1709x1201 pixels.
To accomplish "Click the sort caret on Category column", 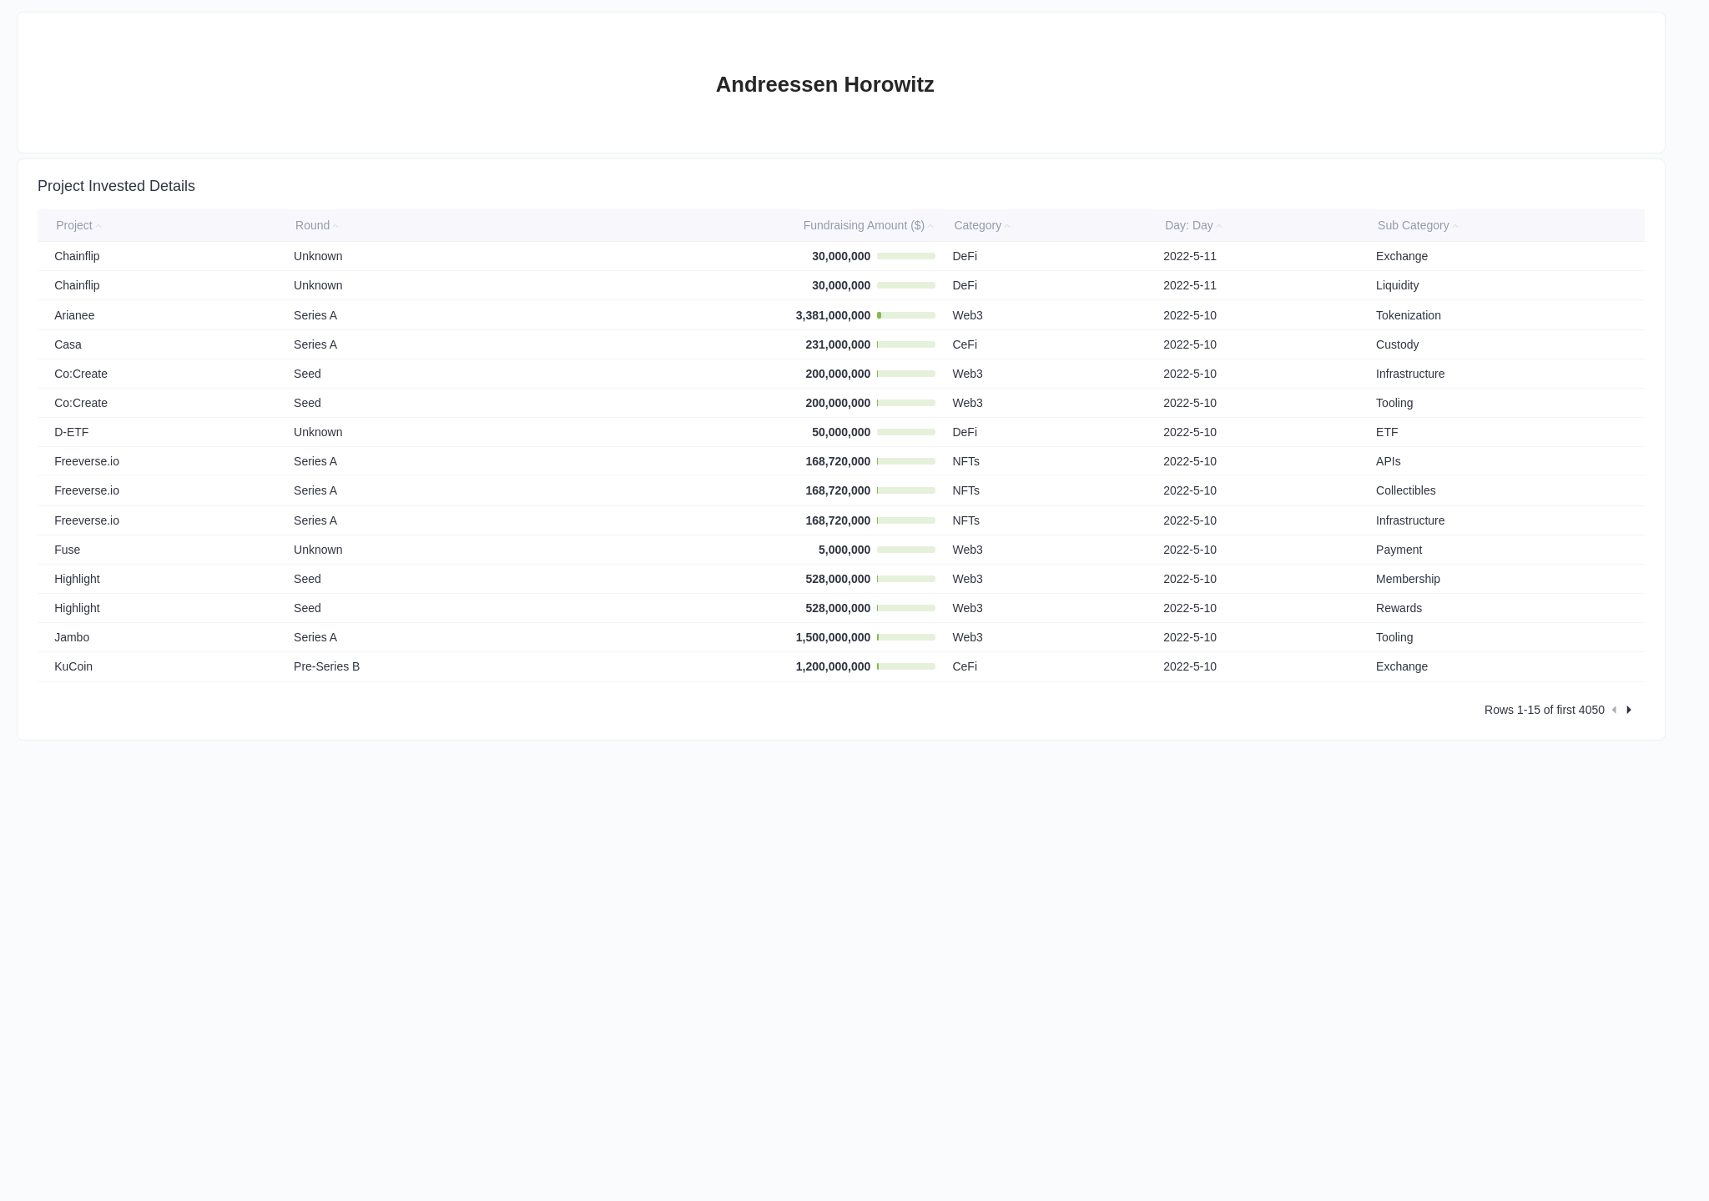I will coord(1006,226).
